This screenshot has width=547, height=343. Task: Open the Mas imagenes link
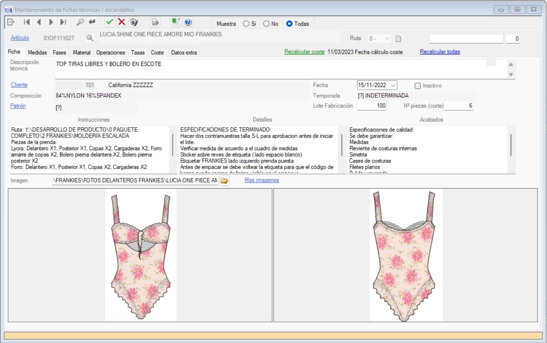pos(261,180)
